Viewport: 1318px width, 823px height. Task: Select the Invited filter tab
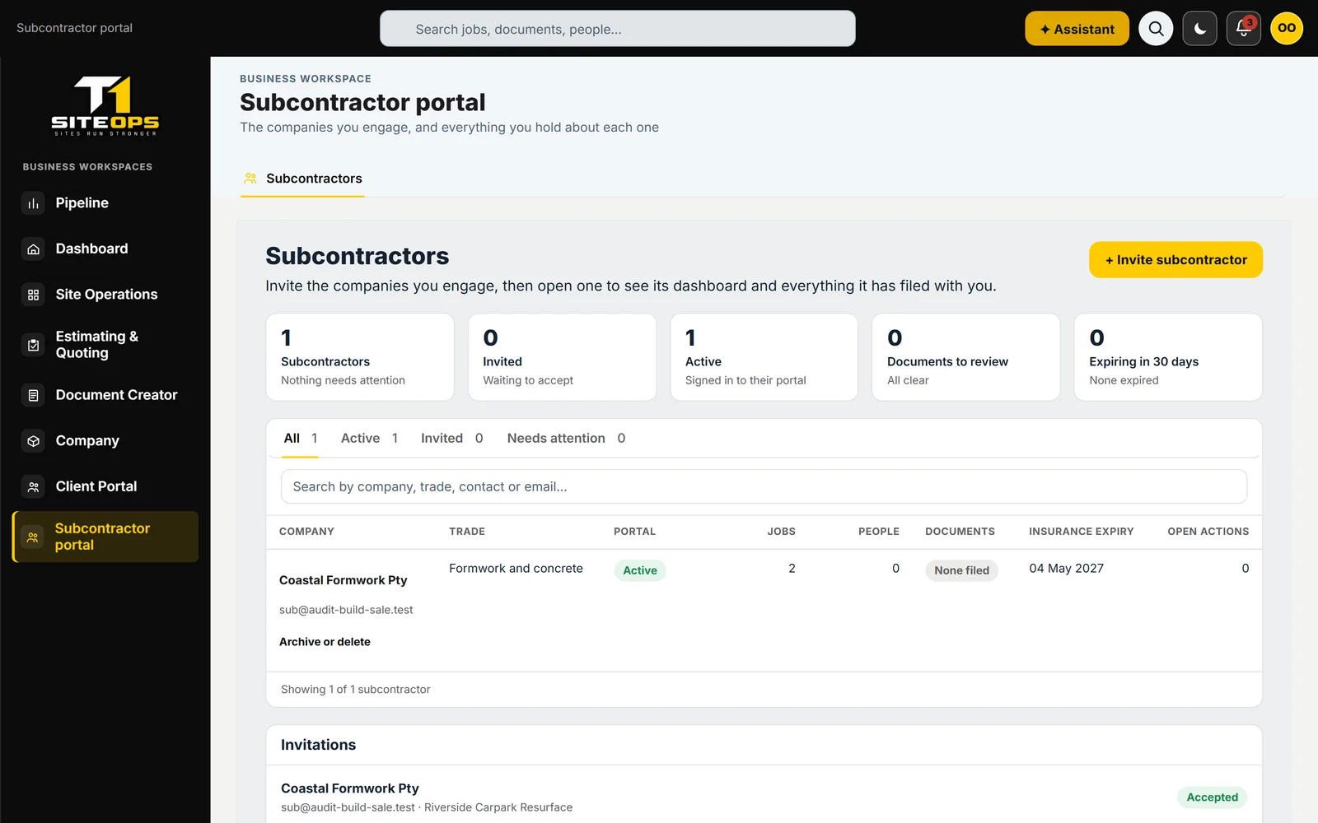[451, 438]
